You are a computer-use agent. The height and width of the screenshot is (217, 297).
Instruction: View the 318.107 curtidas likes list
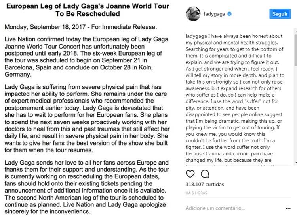(205, 184)
